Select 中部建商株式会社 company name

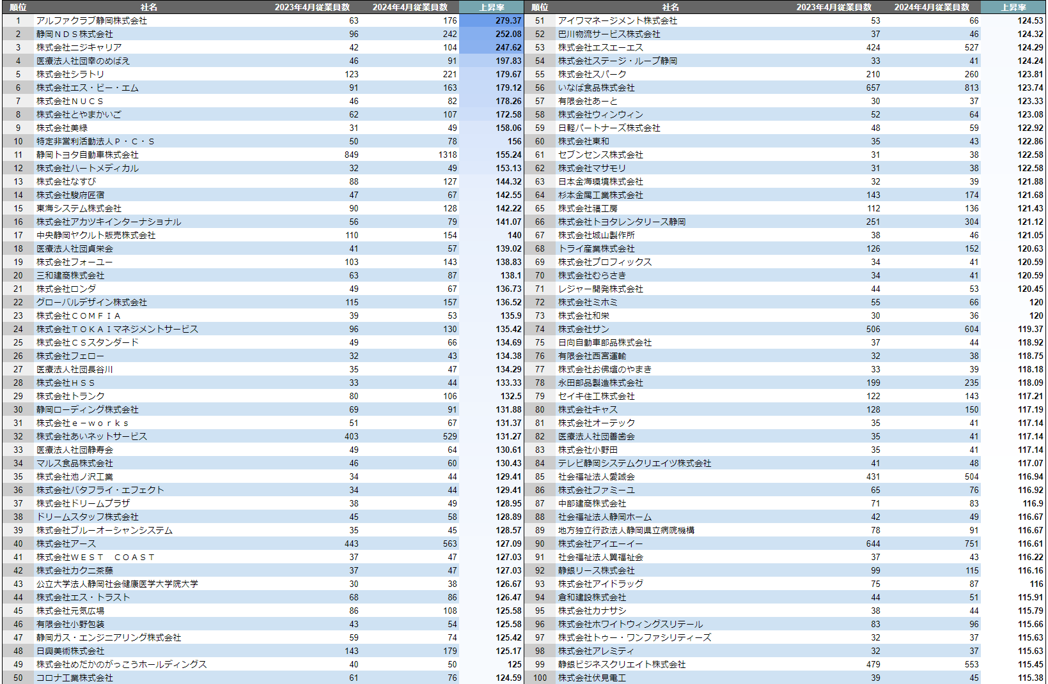(592, 503)
